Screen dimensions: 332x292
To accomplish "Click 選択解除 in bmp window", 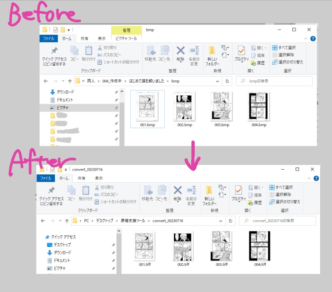I will 283,55.
